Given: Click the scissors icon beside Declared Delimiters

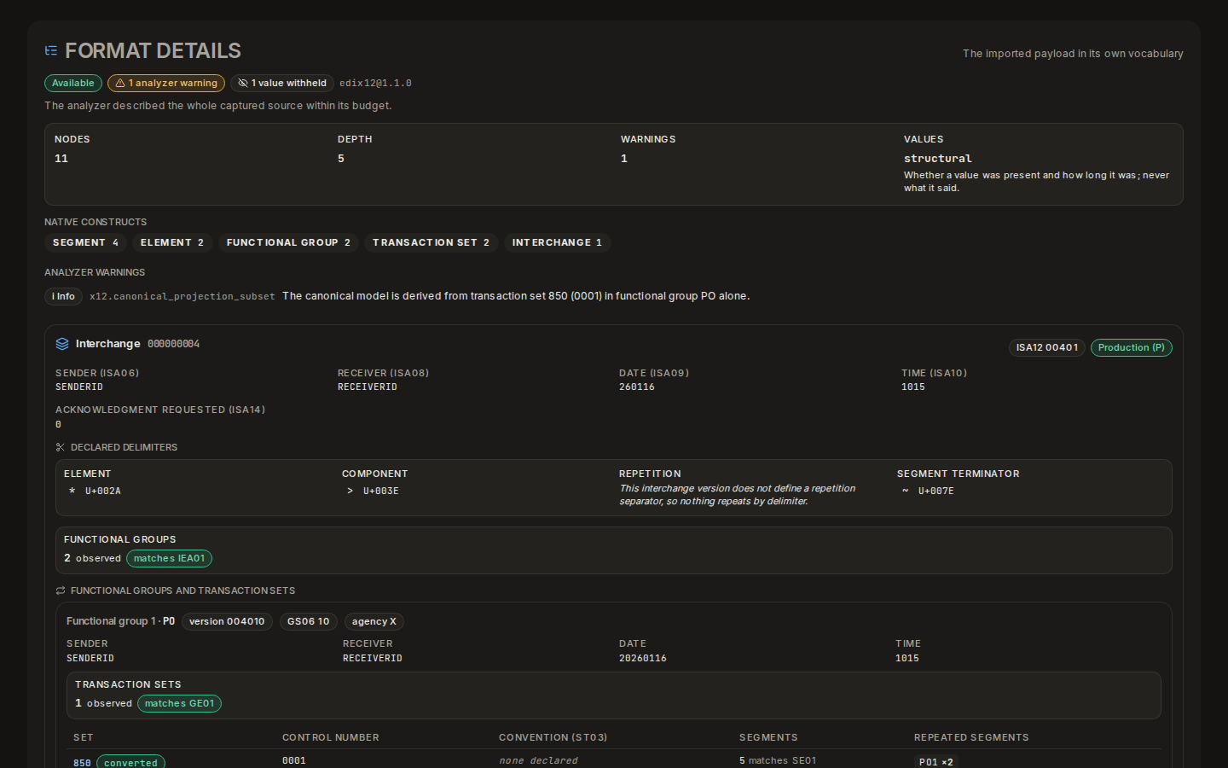Looking at the screenshot, I should [61, 447].
